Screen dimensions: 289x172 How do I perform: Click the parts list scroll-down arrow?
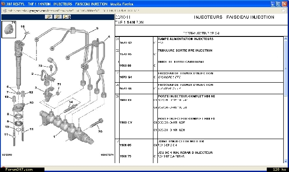(x=285, y=161)
